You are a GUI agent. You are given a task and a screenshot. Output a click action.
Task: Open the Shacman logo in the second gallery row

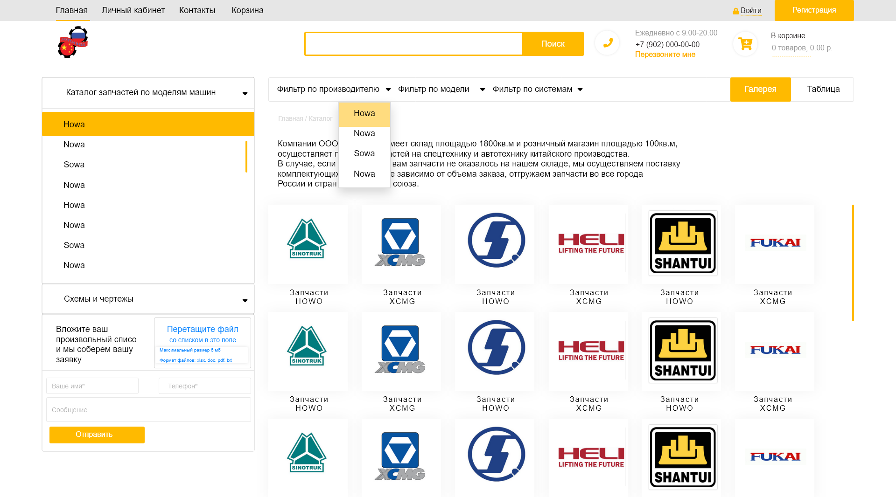(x=496, y=347)
